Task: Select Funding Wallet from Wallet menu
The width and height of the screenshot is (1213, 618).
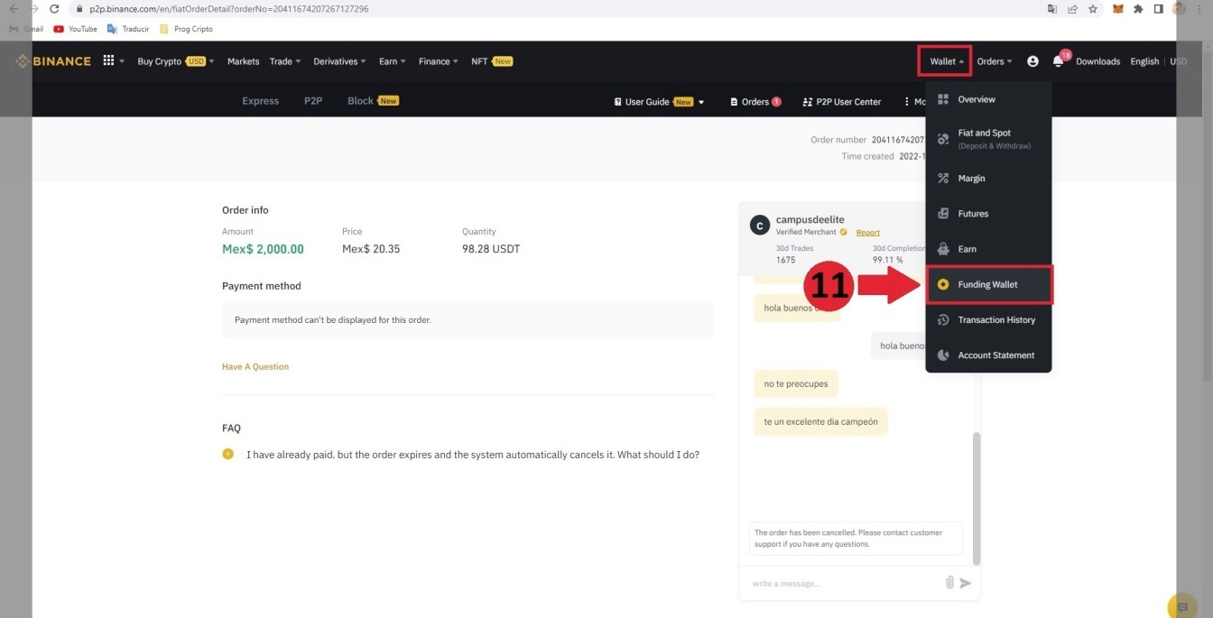Action: pos(988,285)
